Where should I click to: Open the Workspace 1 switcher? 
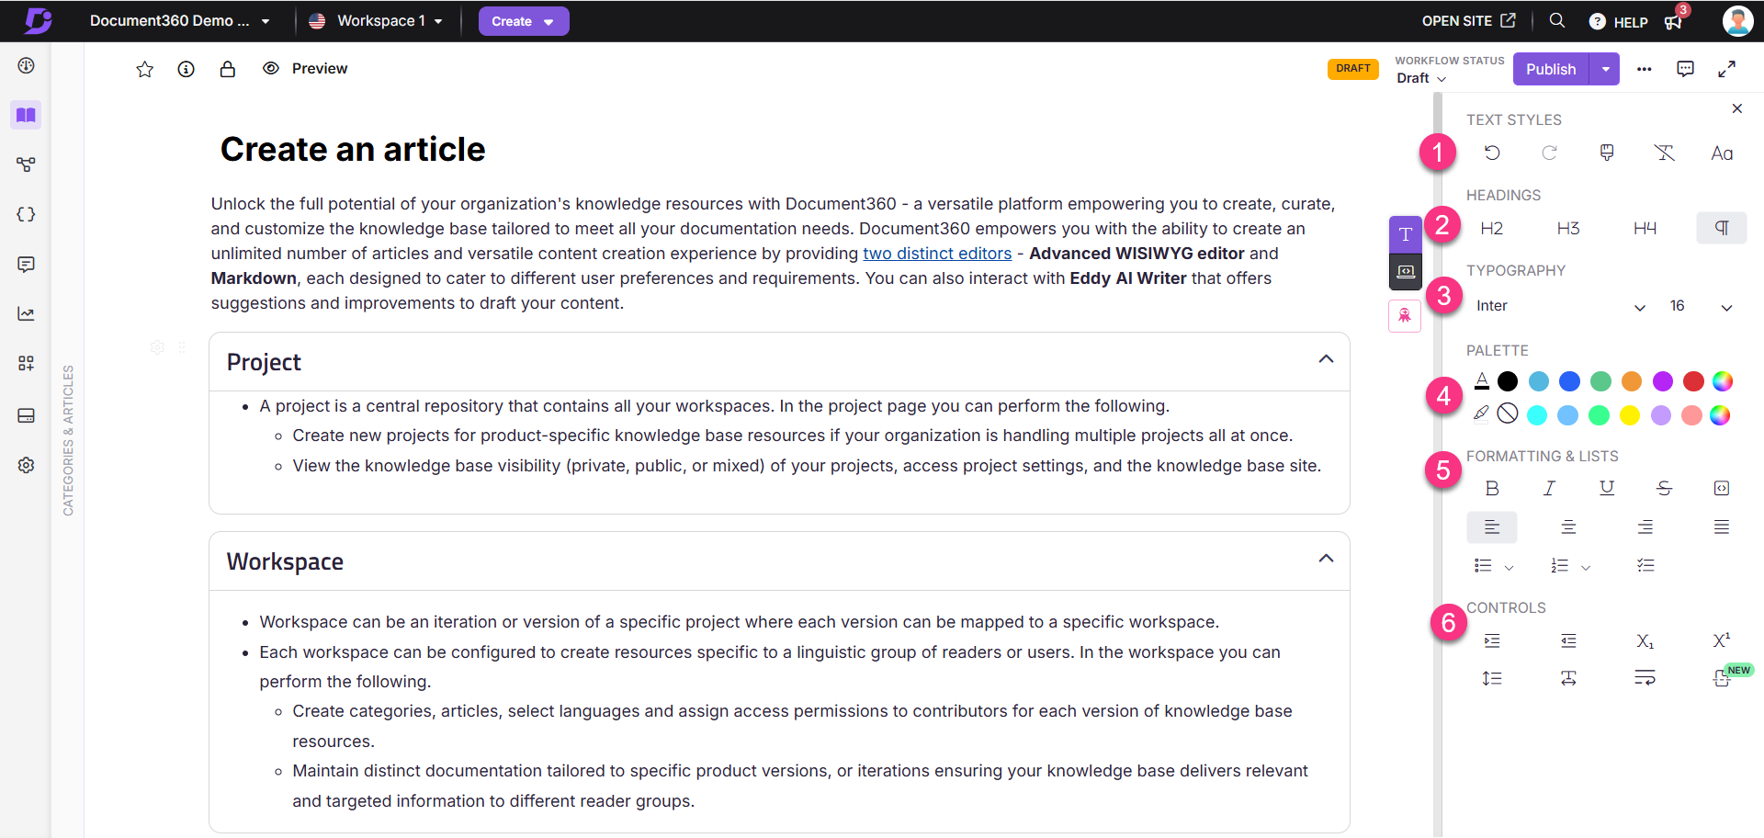point(376,21)
